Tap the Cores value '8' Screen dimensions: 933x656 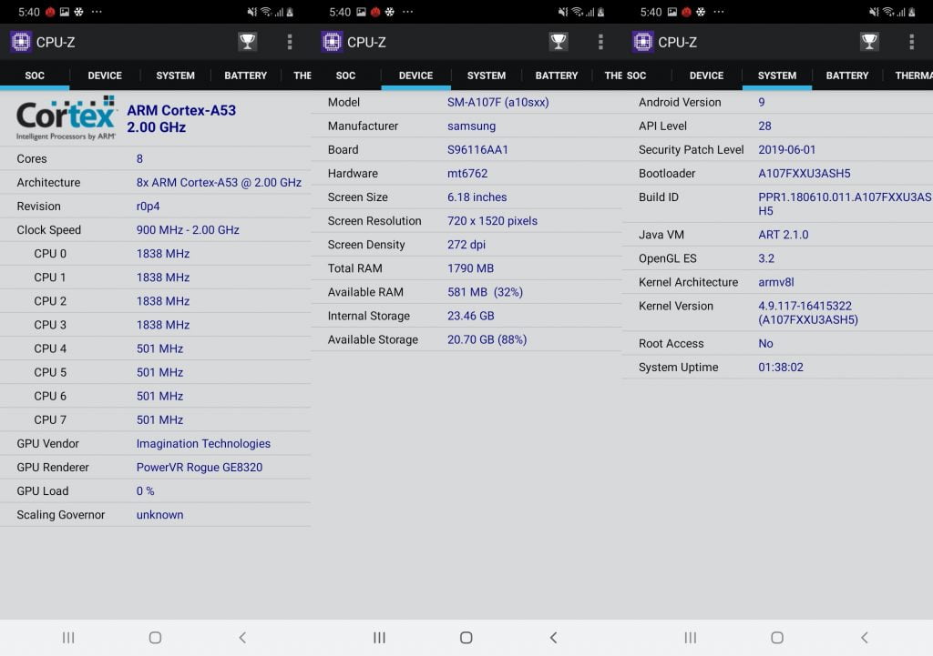tap(139, 158)
